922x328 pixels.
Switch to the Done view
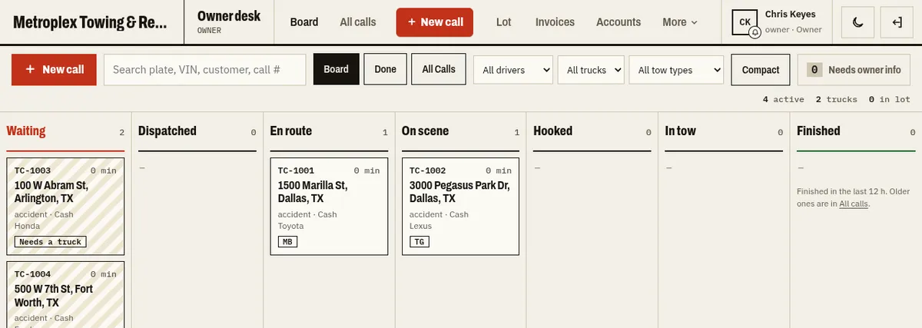(385, 69)
